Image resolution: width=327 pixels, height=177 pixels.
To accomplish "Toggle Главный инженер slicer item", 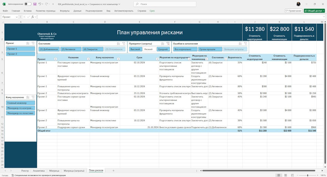I will pyautogui.click(x=20, y=103).
